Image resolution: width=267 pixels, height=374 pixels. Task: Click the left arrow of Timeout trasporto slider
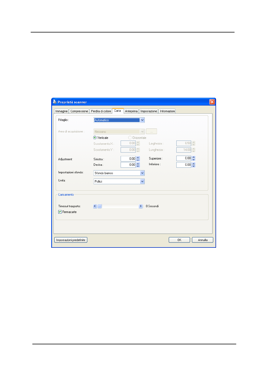95,206
